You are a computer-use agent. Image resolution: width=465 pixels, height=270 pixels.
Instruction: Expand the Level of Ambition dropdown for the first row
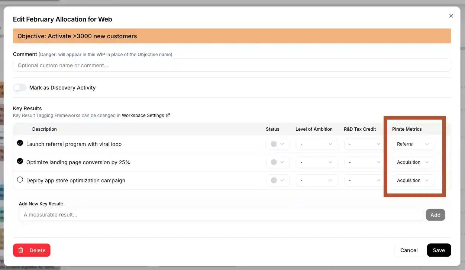(x=317, y=144)
